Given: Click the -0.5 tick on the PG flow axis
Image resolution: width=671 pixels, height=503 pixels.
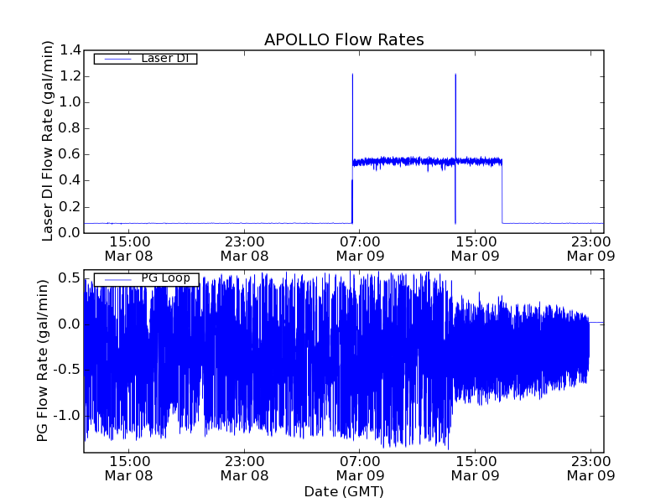Looking at the screenshot, I should pyautogui.click(x=67, y=370).
